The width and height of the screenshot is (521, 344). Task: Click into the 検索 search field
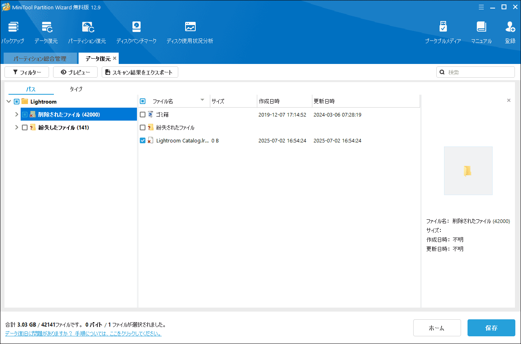(476, 72)
